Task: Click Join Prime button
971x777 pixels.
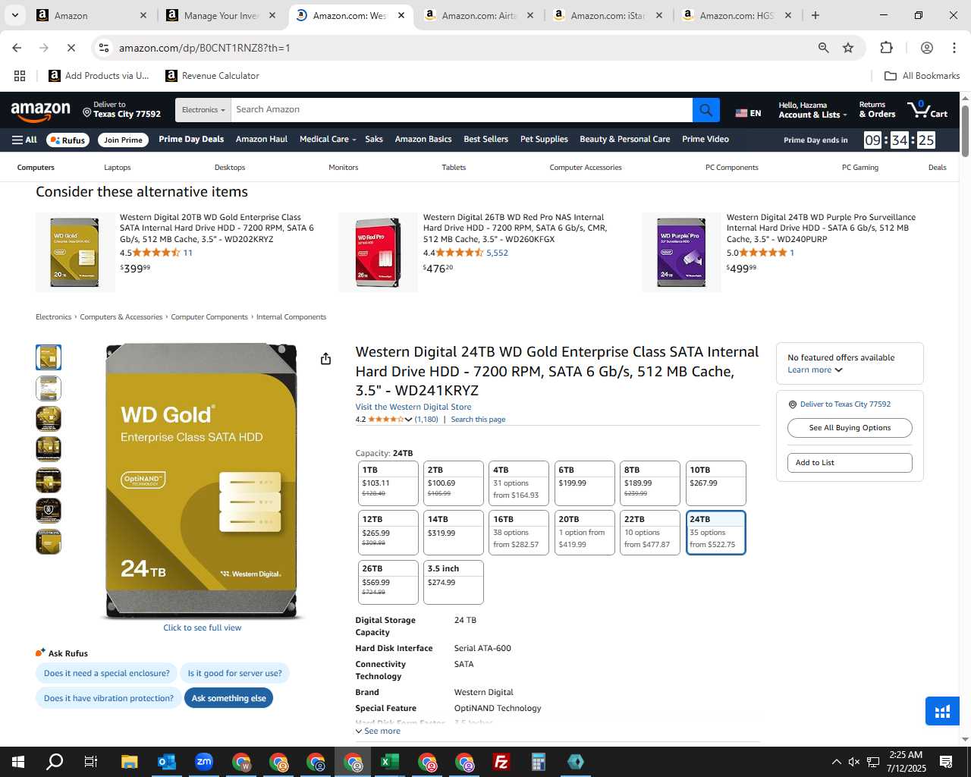Action: coord(123,140)
